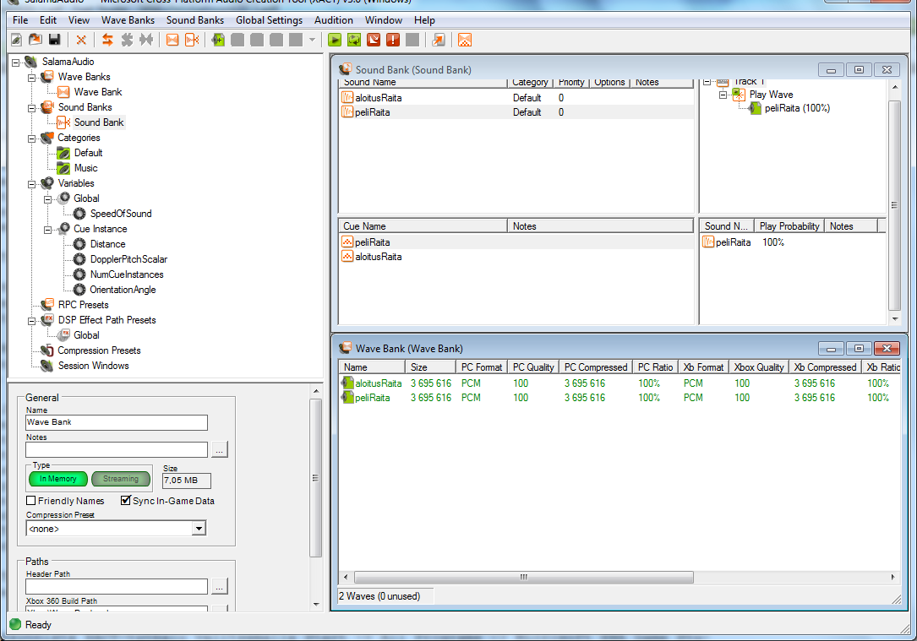
Task: Click the Notes browse ellipsis button
Action: (219, 450)
